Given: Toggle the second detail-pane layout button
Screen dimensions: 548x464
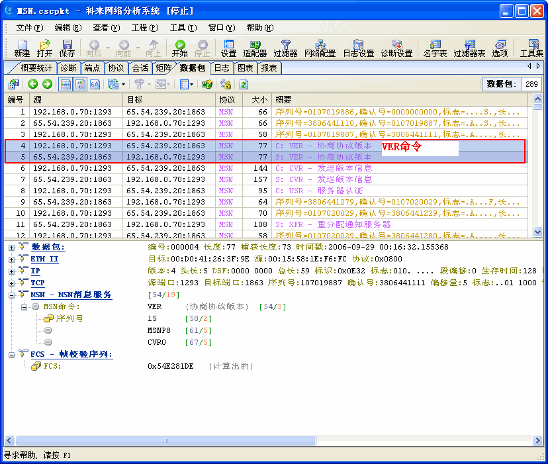Looking at the screenshot, I should point(79,84).
